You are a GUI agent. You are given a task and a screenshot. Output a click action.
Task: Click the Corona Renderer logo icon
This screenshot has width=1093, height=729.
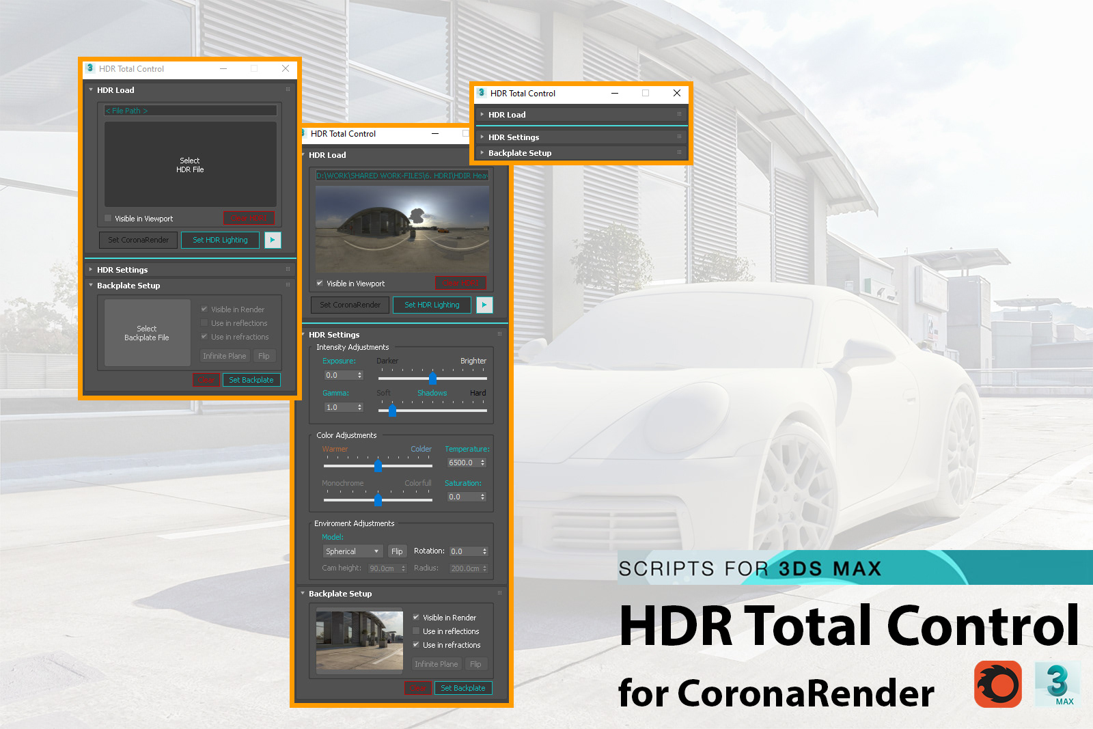click(997, 684)
